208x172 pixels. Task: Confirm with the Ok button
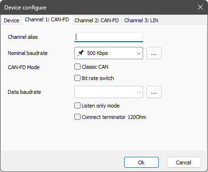pyautogui.click(x=141, y=163)
